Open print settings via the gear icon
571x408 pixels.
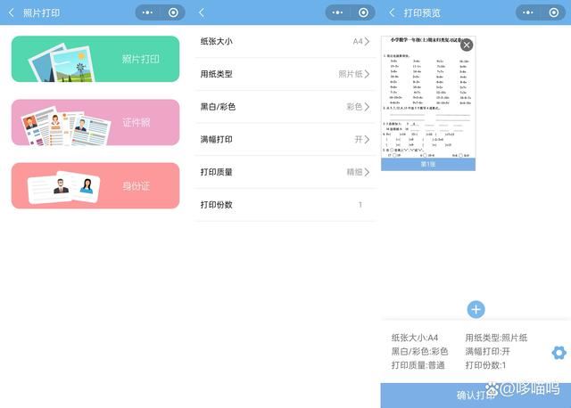click(x=559, y=352)
